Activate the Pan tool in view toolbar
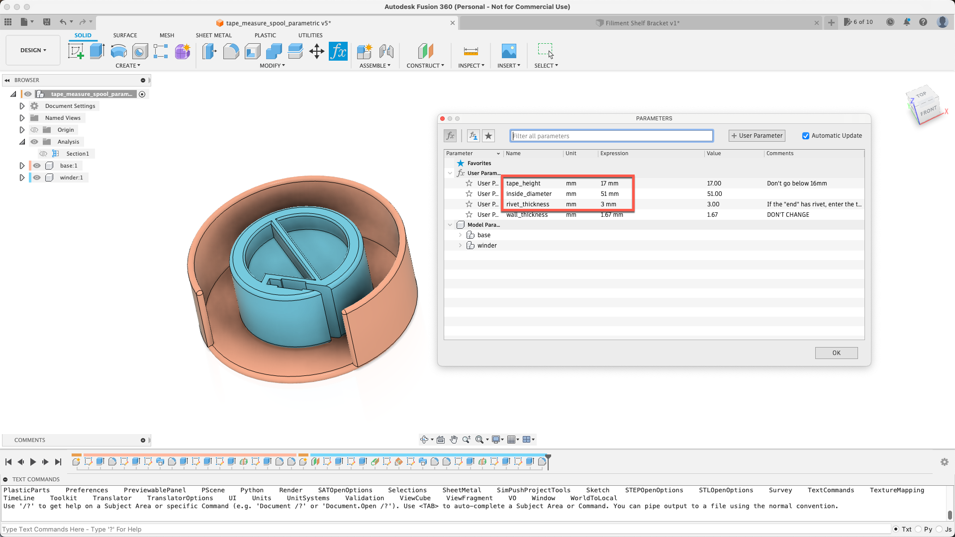This screenshot has width=955, height=537. click(x=454, y=440)
